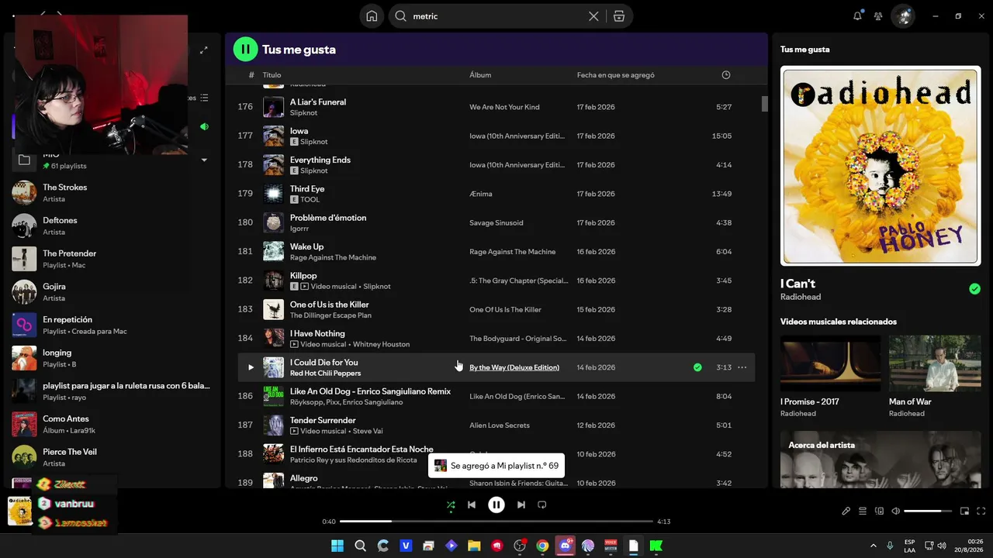Open the user profile avatar menu
Image resolution: width=993 pixels, height=558 pixels.
pyautogui.click(x=902, y=16)
